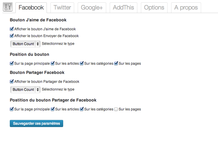Select the AddThis tab

[x=123, y=8]
